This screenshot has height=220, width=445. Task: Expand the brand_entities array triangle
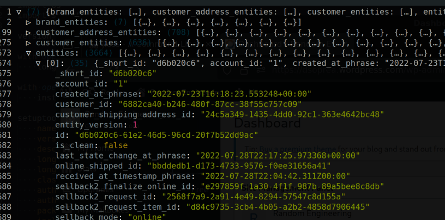[x=29, y=22]
